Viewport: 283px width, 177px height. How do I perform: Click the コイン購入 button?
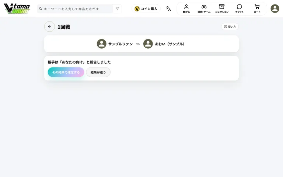point(146,9)
